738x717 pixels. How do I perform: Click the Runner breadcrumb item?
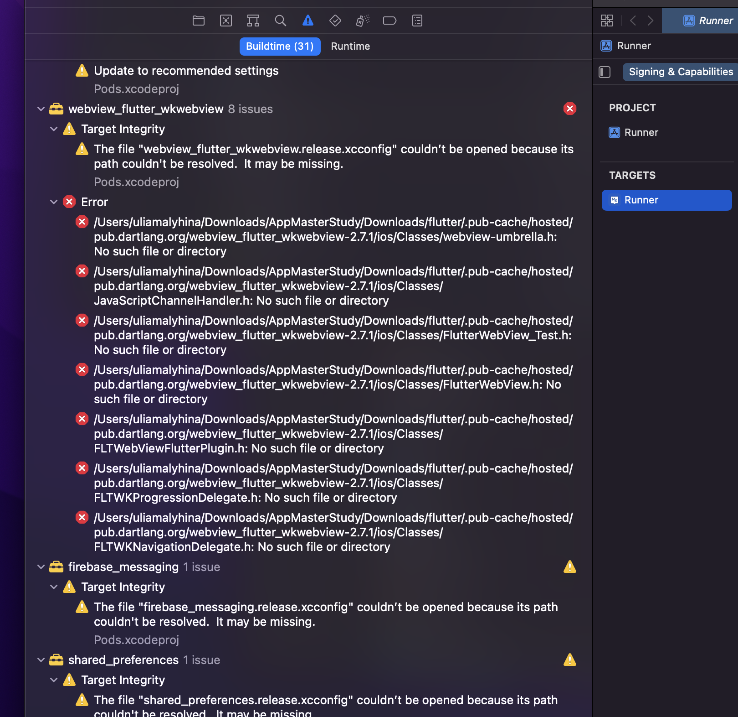634,46
